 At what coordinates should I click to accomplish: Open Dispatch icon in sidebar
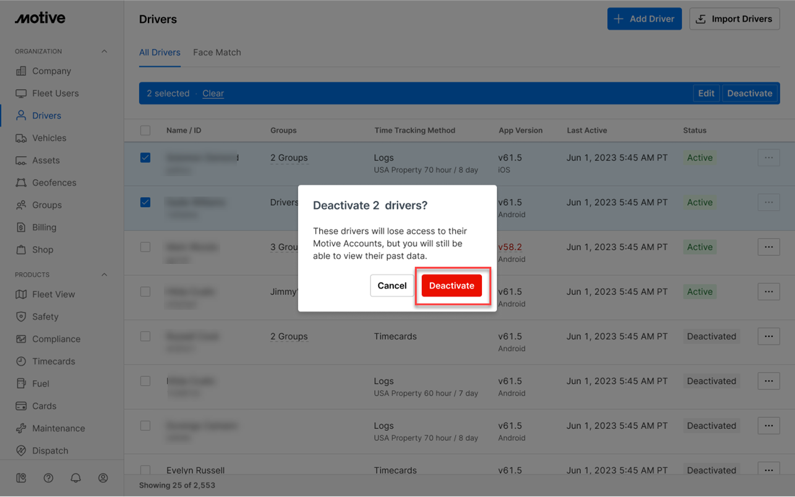coord(21,451)
